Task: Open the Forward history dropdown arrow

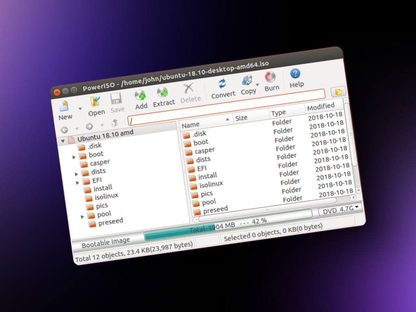Action: [x=102, y=125]
